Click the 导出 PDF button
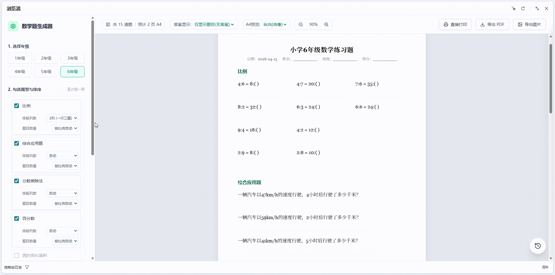The width and height of the screenshot is (555, 275). [x=492, y=24]
